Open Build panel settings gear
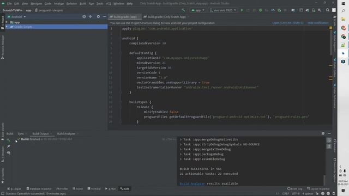The height and width of the screenshot is (196, 349). (323, 133)
